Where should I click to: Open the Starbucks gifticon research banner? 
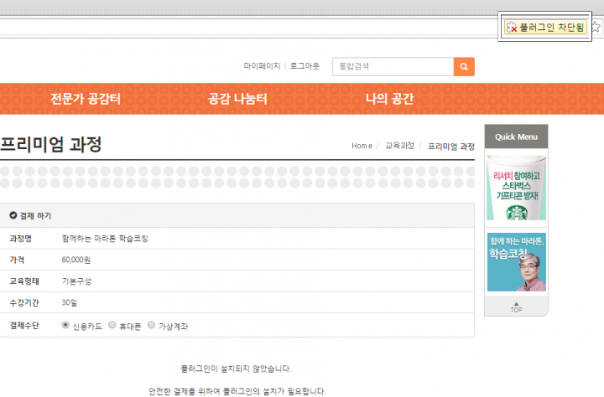click(x=516, y=188)
